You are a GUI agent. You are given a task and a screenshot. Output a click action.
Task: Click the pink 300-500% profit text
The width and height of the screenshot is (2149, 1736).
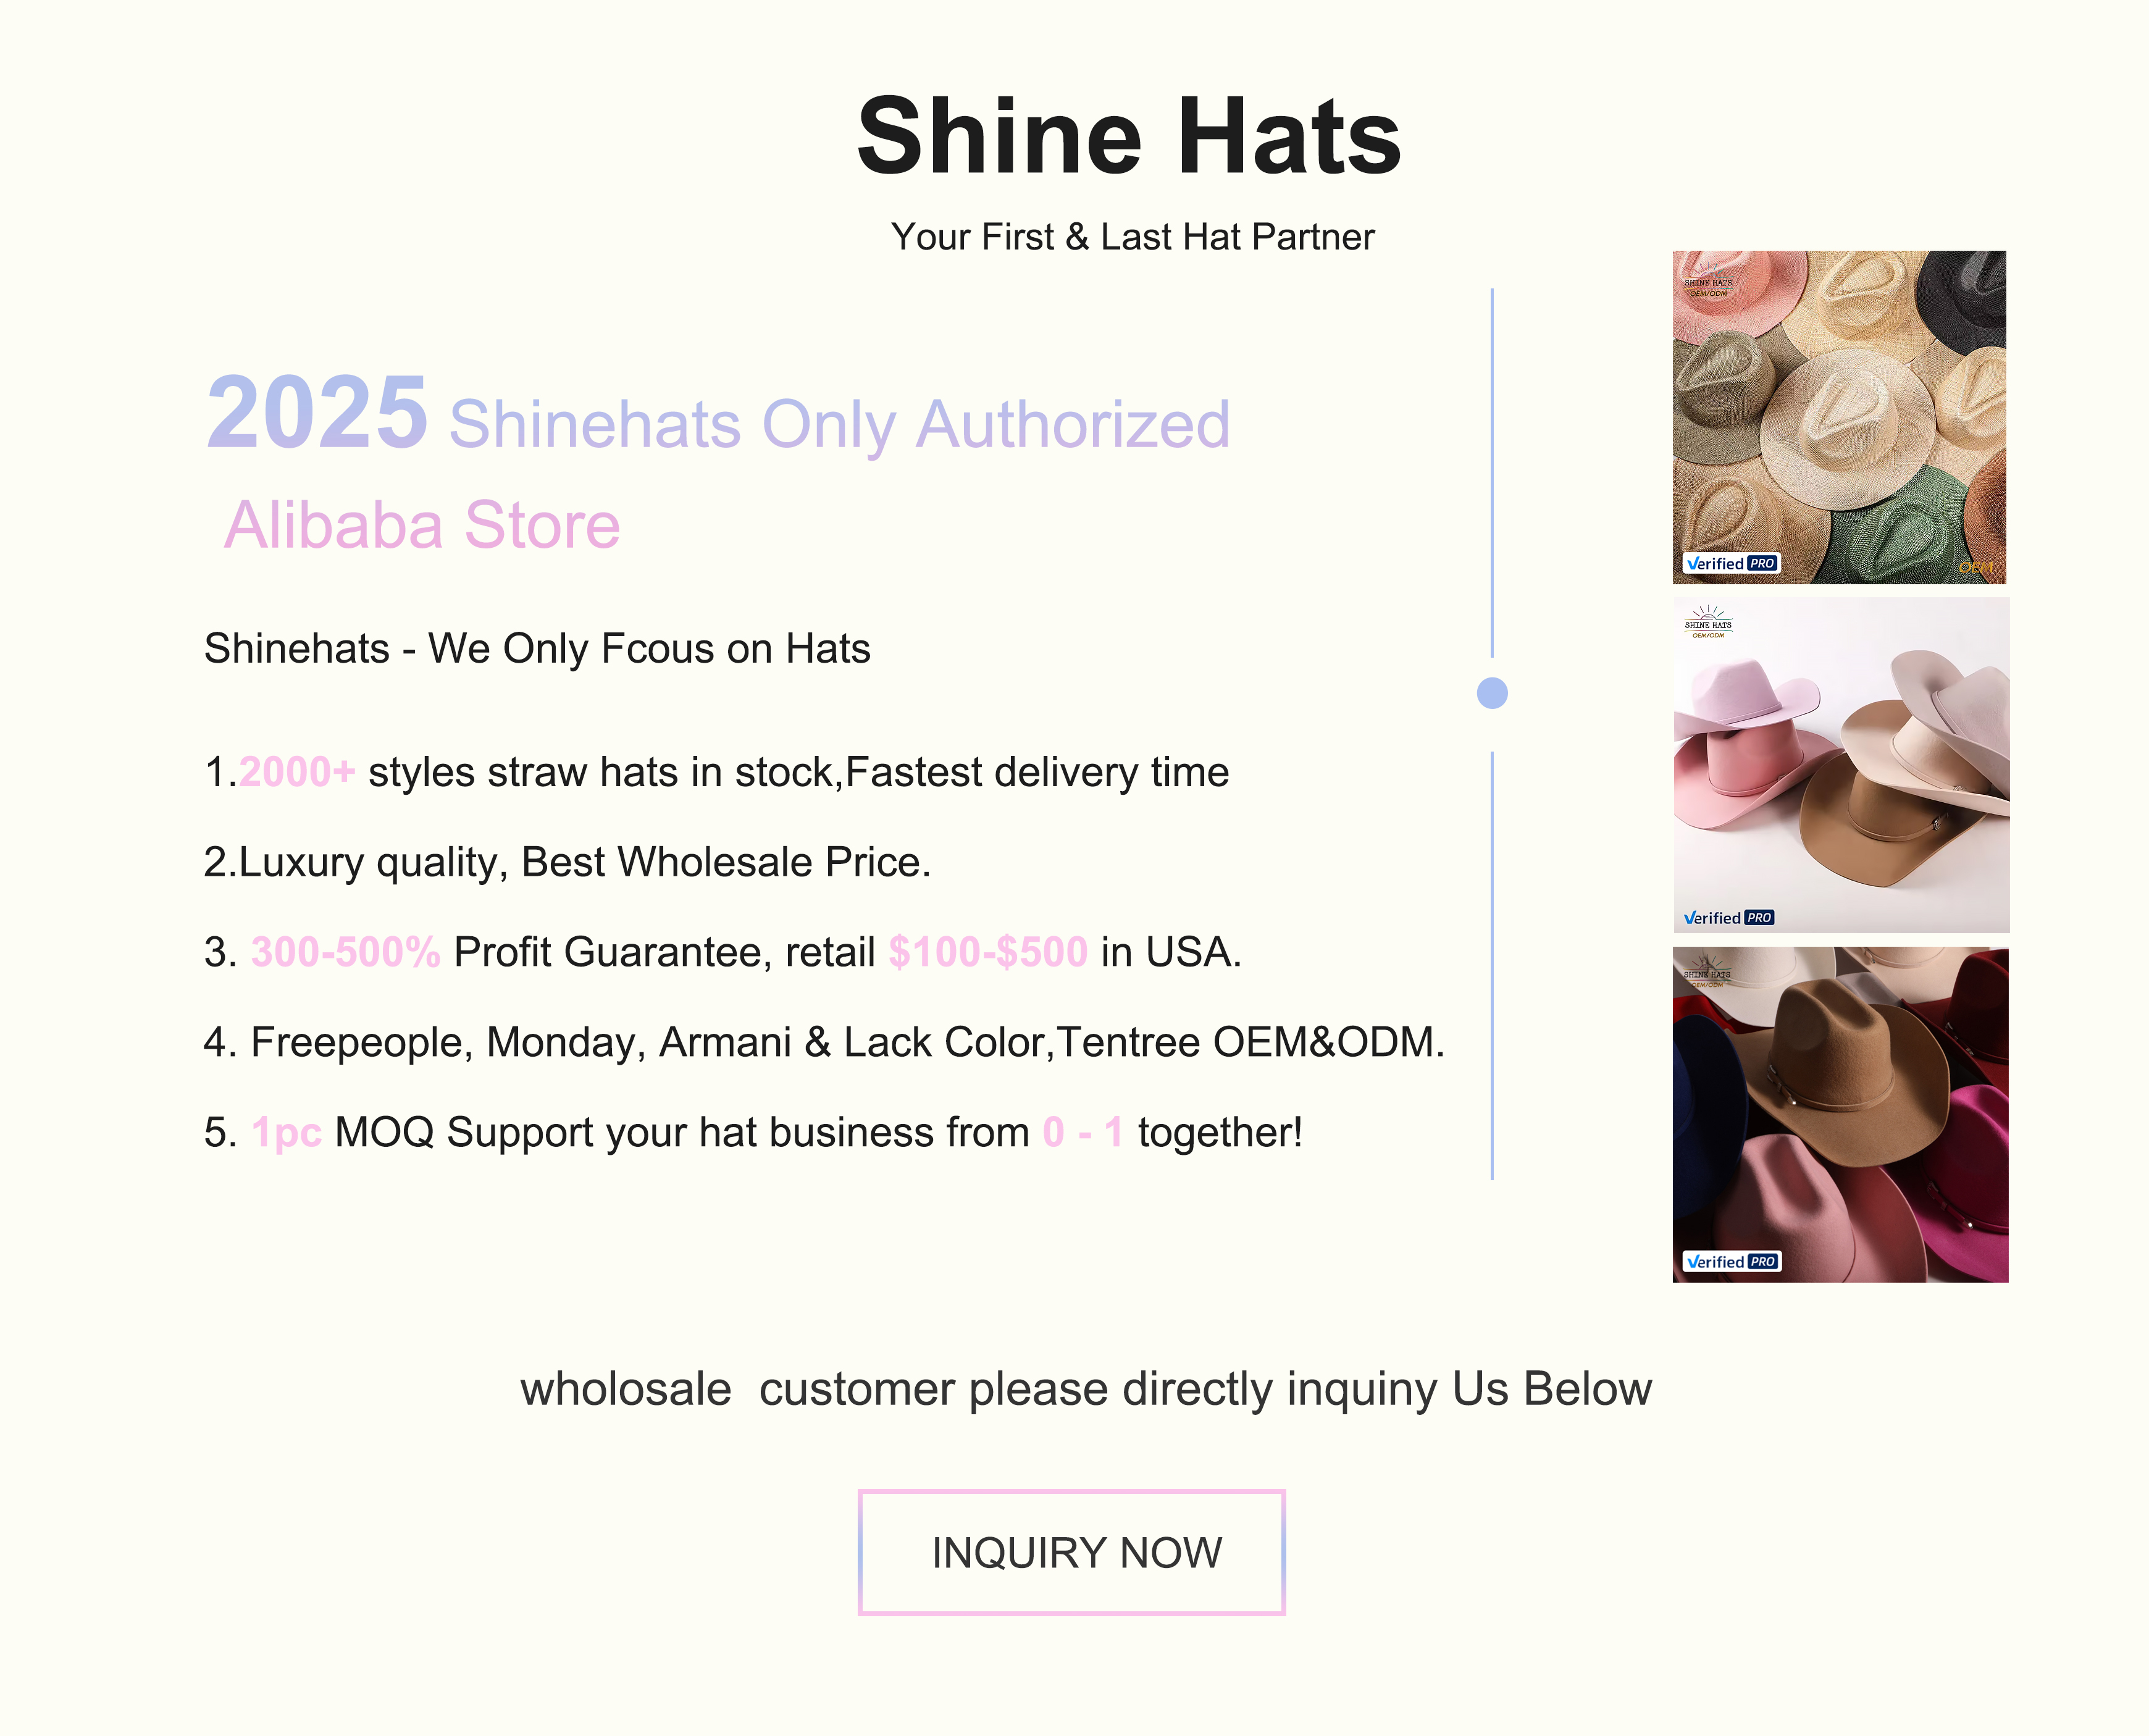coord(345,952)
